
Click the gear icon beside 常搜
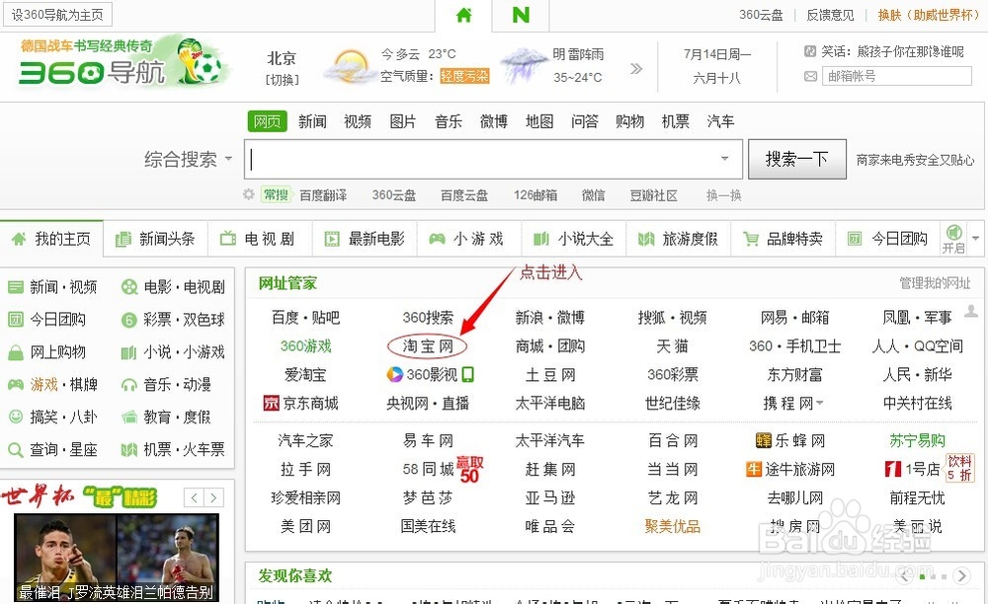click(249, 194)
